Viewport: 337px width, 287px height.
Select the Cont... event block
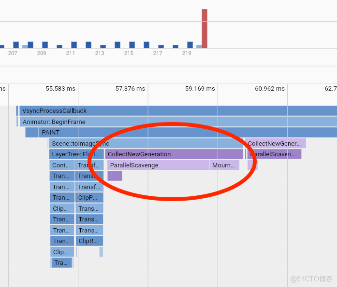[x=62, y=165]
